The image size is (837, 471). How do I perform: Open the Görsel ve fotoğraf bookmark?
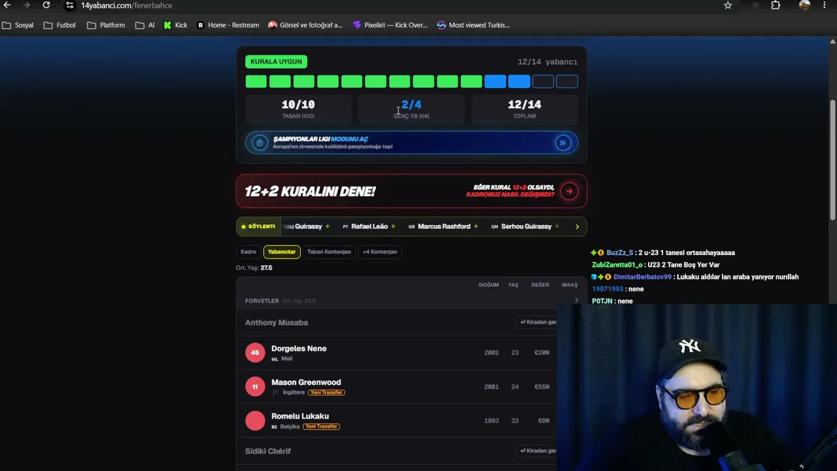pyautogui.click(x=305, y=25)
